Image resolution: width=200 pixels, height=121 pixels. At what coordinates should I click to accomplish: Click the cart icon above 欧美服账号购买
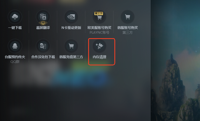(99, 17)
